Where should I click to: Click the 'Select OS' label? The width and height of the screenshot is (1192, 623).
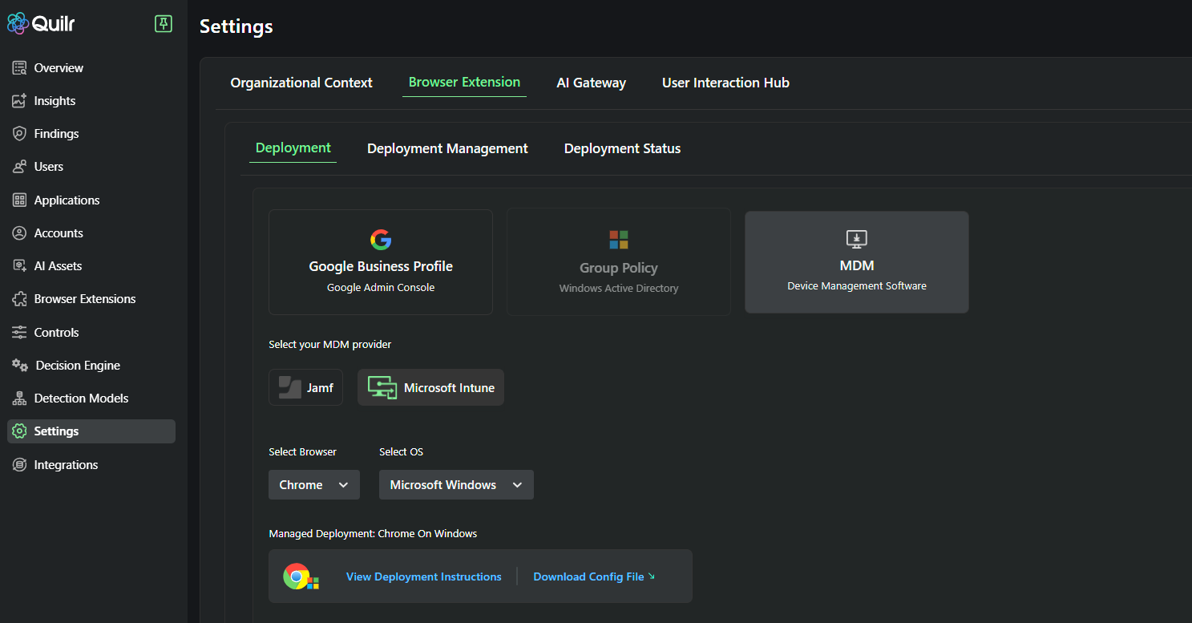click(401, 452)
